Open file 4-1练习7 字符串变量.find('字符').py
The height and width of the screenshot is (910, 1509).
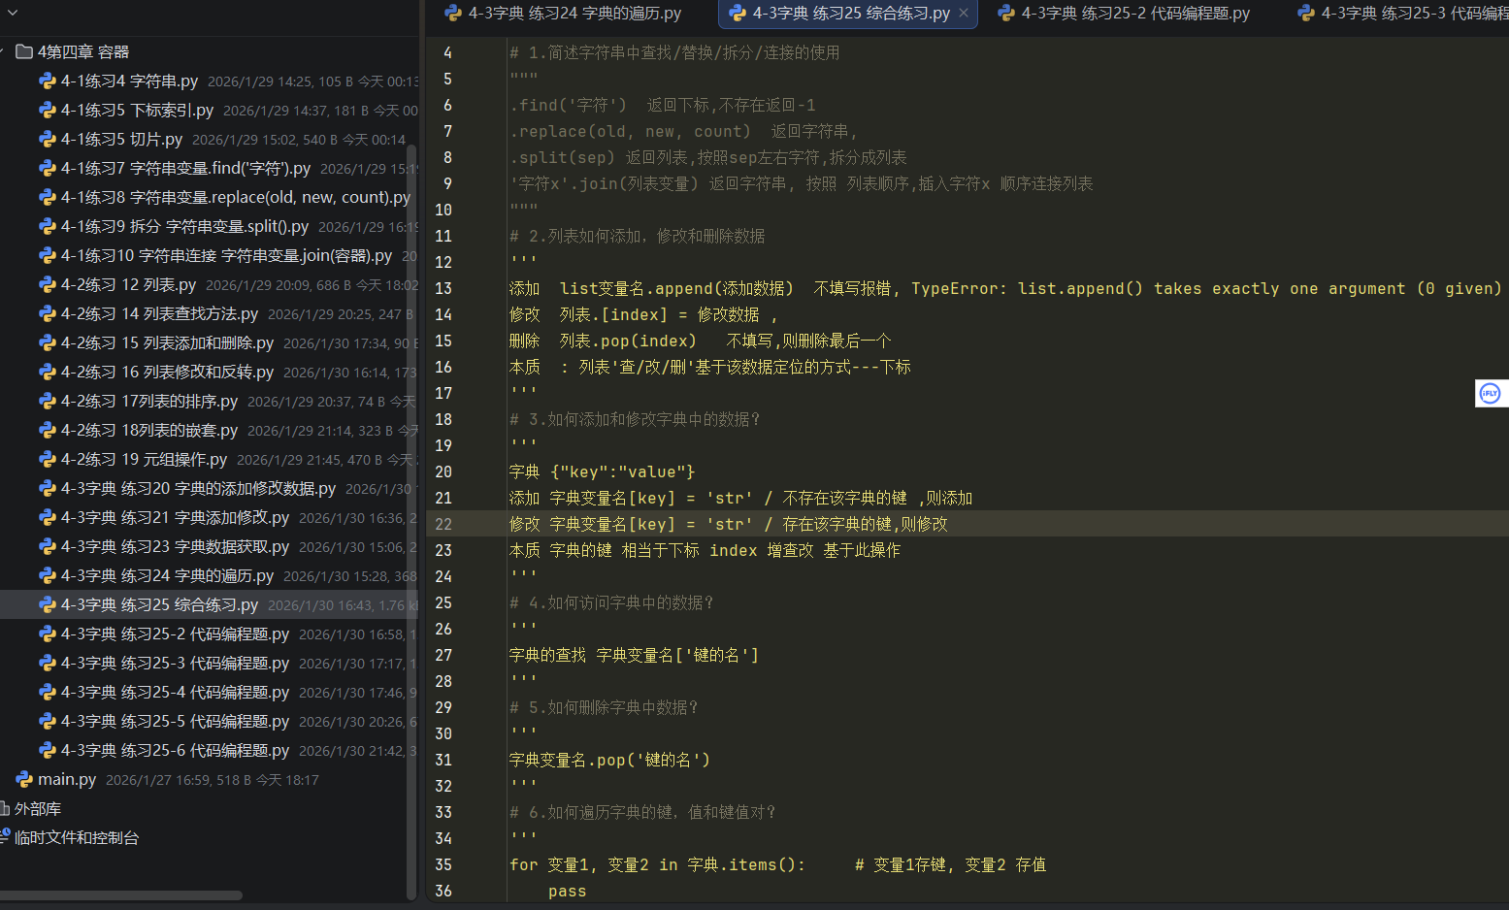[x=185, y=168]
